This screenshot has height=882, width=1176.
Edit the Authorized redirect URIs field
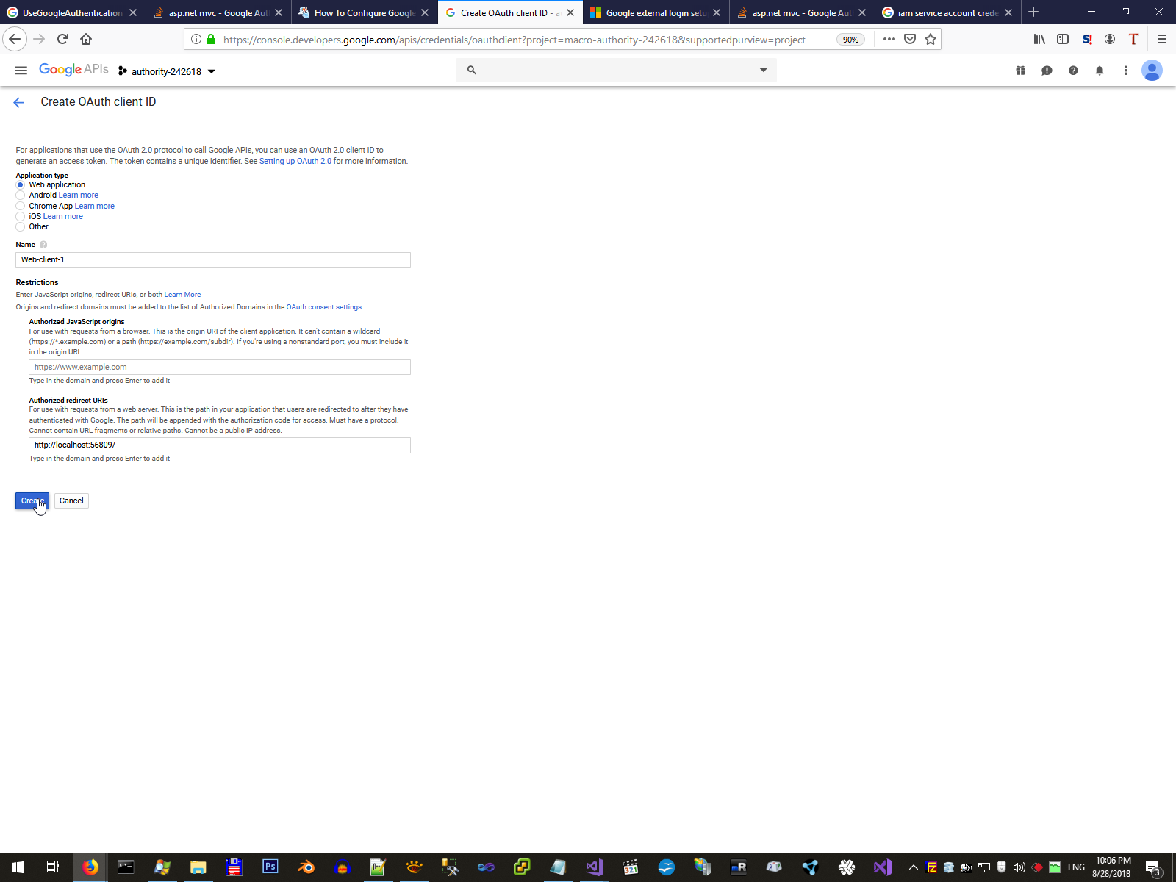point(220,445)
